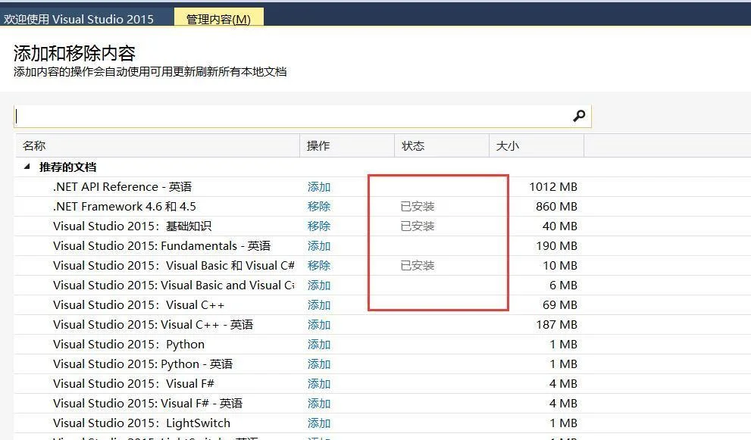Viewport: 751px width, 440px height.
Task: Click 添加 for Visual Basic and Visual C#
Action: 319,286
